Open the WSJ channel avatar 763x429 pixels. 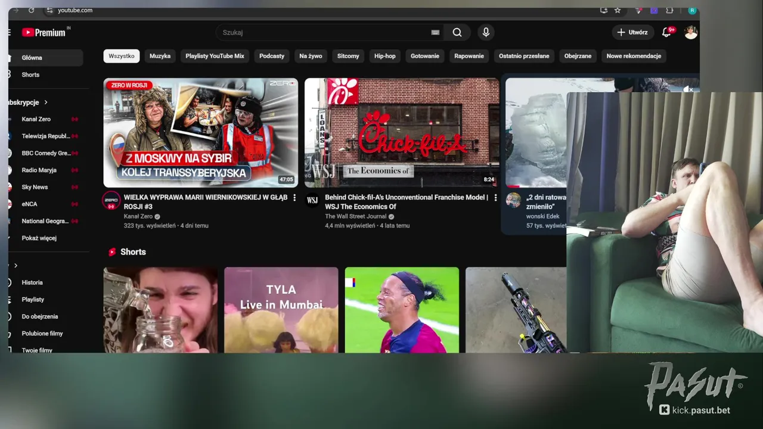coord(312,200)
